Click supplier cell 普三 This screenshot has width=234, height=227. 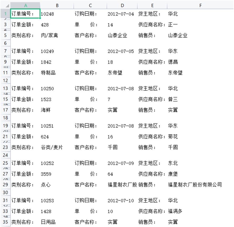coord(200,99)
